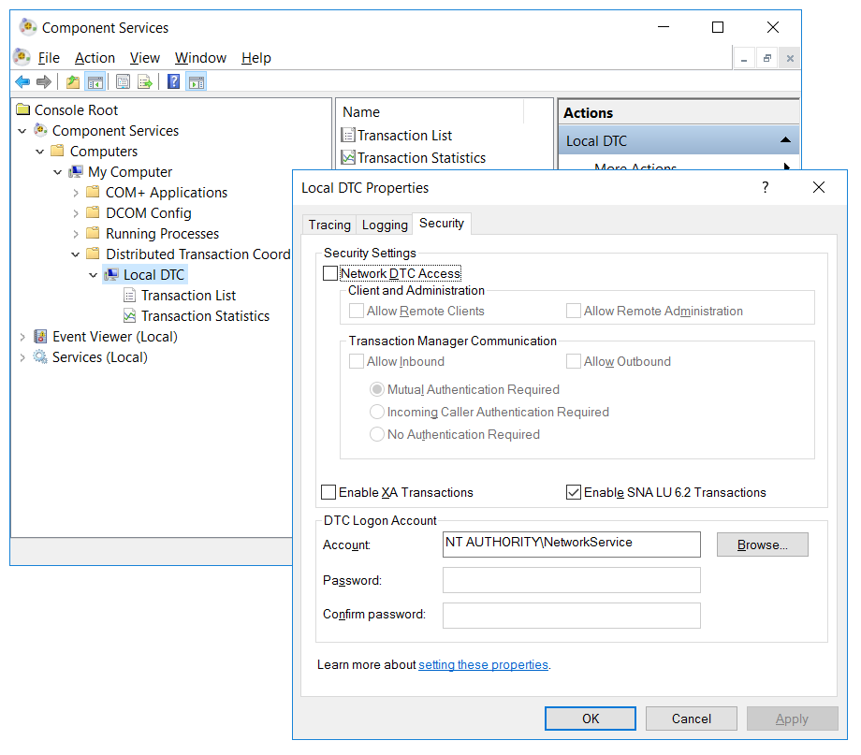
Task: Open the Help menu
Action: [x=255, y=58]
